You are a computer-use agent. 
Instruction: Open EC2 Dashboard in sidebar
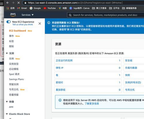tap(18, 31)
